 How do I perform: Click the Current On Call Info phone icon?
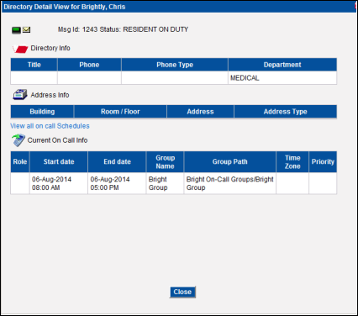[x=18, y=140]
